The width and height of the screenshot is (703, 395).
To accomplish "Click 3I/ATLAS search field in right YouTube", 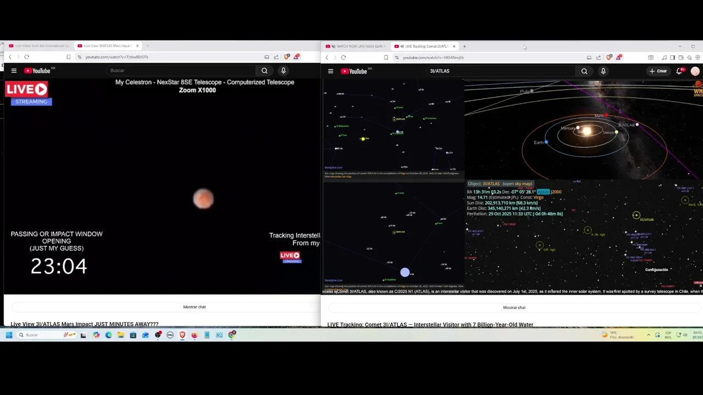I will click(x=501, y=71).
